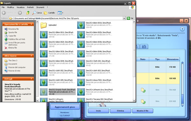Select Sims3Cri Bikini 001t.Sims3Pack file icon
The height and width of the screenshot is (121, 191).
[44, 35]
